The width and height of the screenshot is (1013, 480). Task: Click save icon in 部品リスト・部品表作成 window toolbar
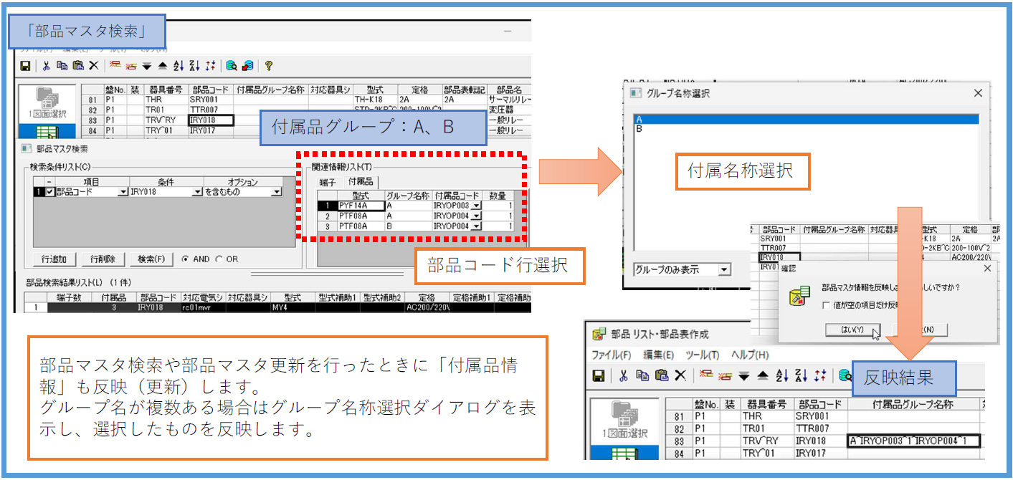click(x=598, y=375)
